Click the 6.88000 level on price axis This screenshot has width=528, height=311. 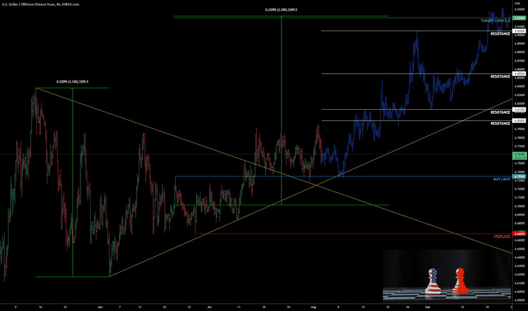(x=520, y=52)
